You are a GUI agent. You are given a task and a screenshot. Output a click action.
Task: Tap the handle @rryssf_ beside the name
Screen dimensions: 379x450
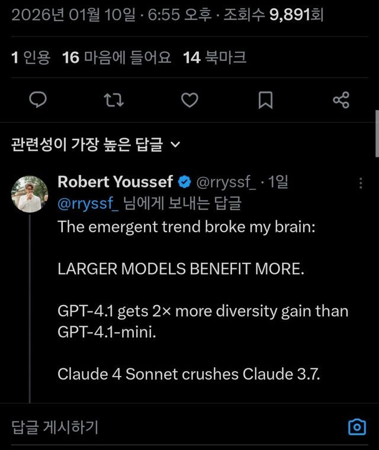(226, 182)
